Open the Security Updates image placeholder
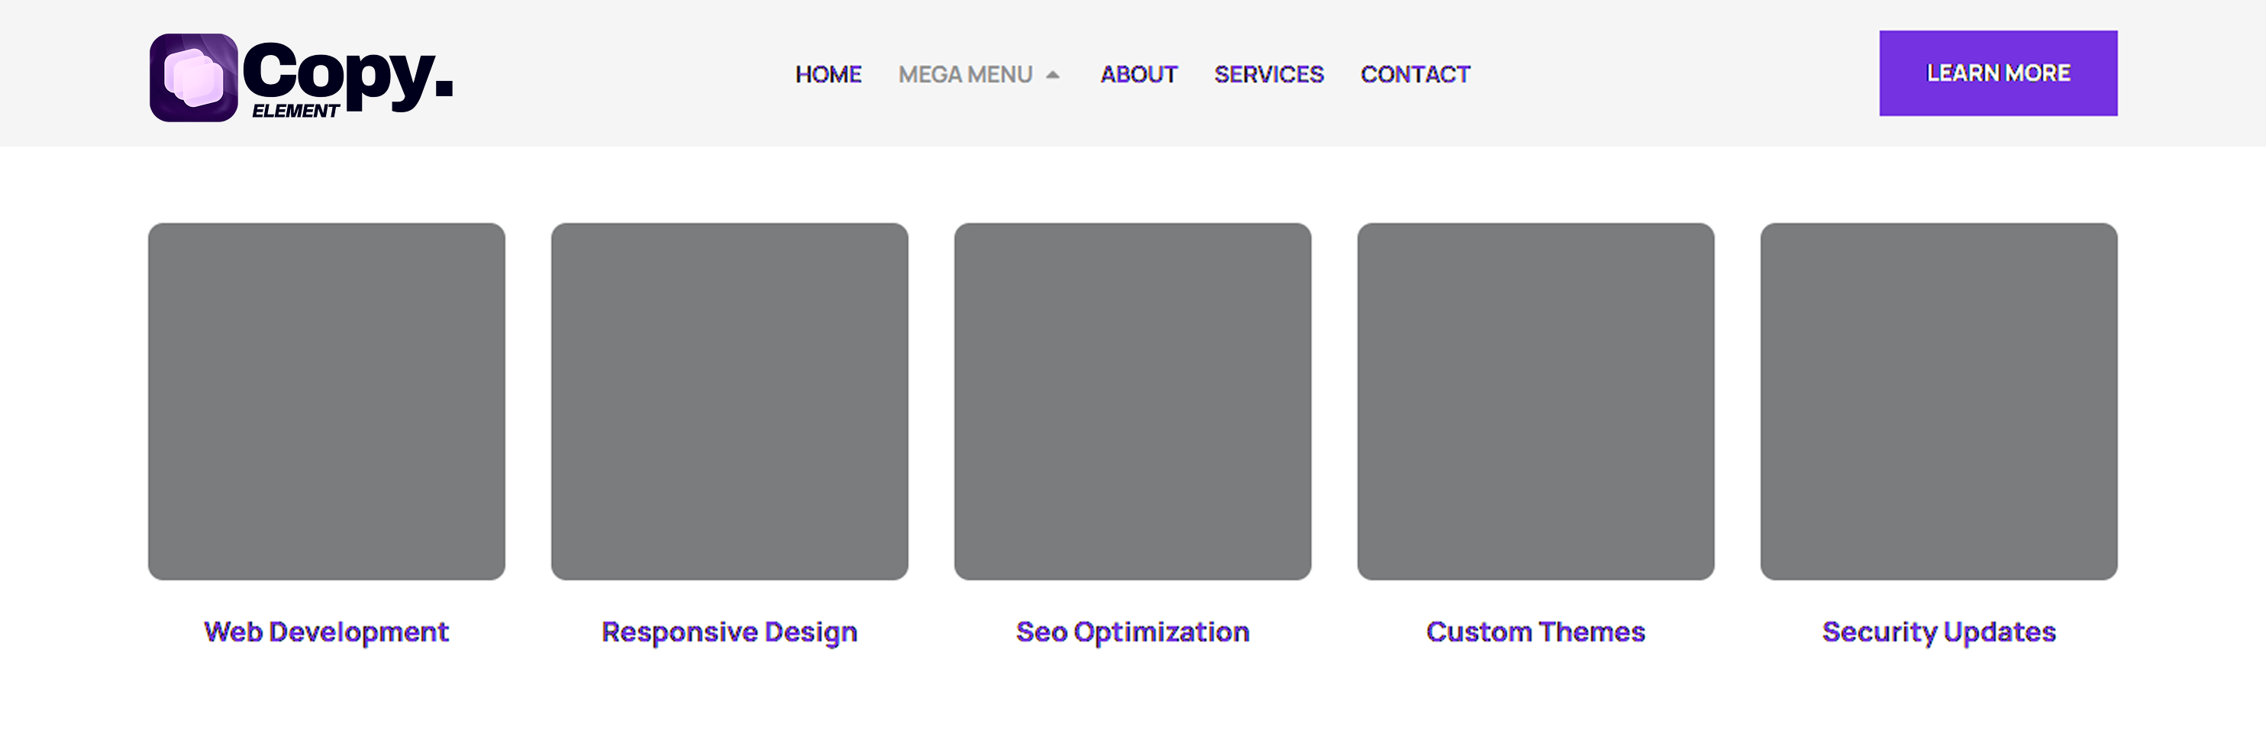This screenshot has height=730, width=2266. tap(1938, 401)
